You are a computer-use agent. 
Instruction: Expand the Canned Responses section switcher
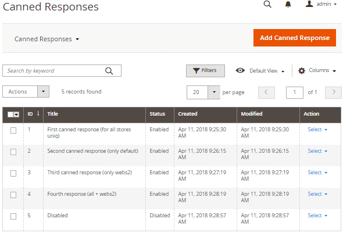[x=47, y=39]
